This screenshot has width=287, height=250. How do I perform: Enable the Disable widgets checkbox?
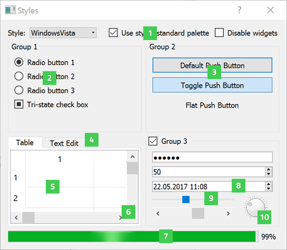pos(219,33)
